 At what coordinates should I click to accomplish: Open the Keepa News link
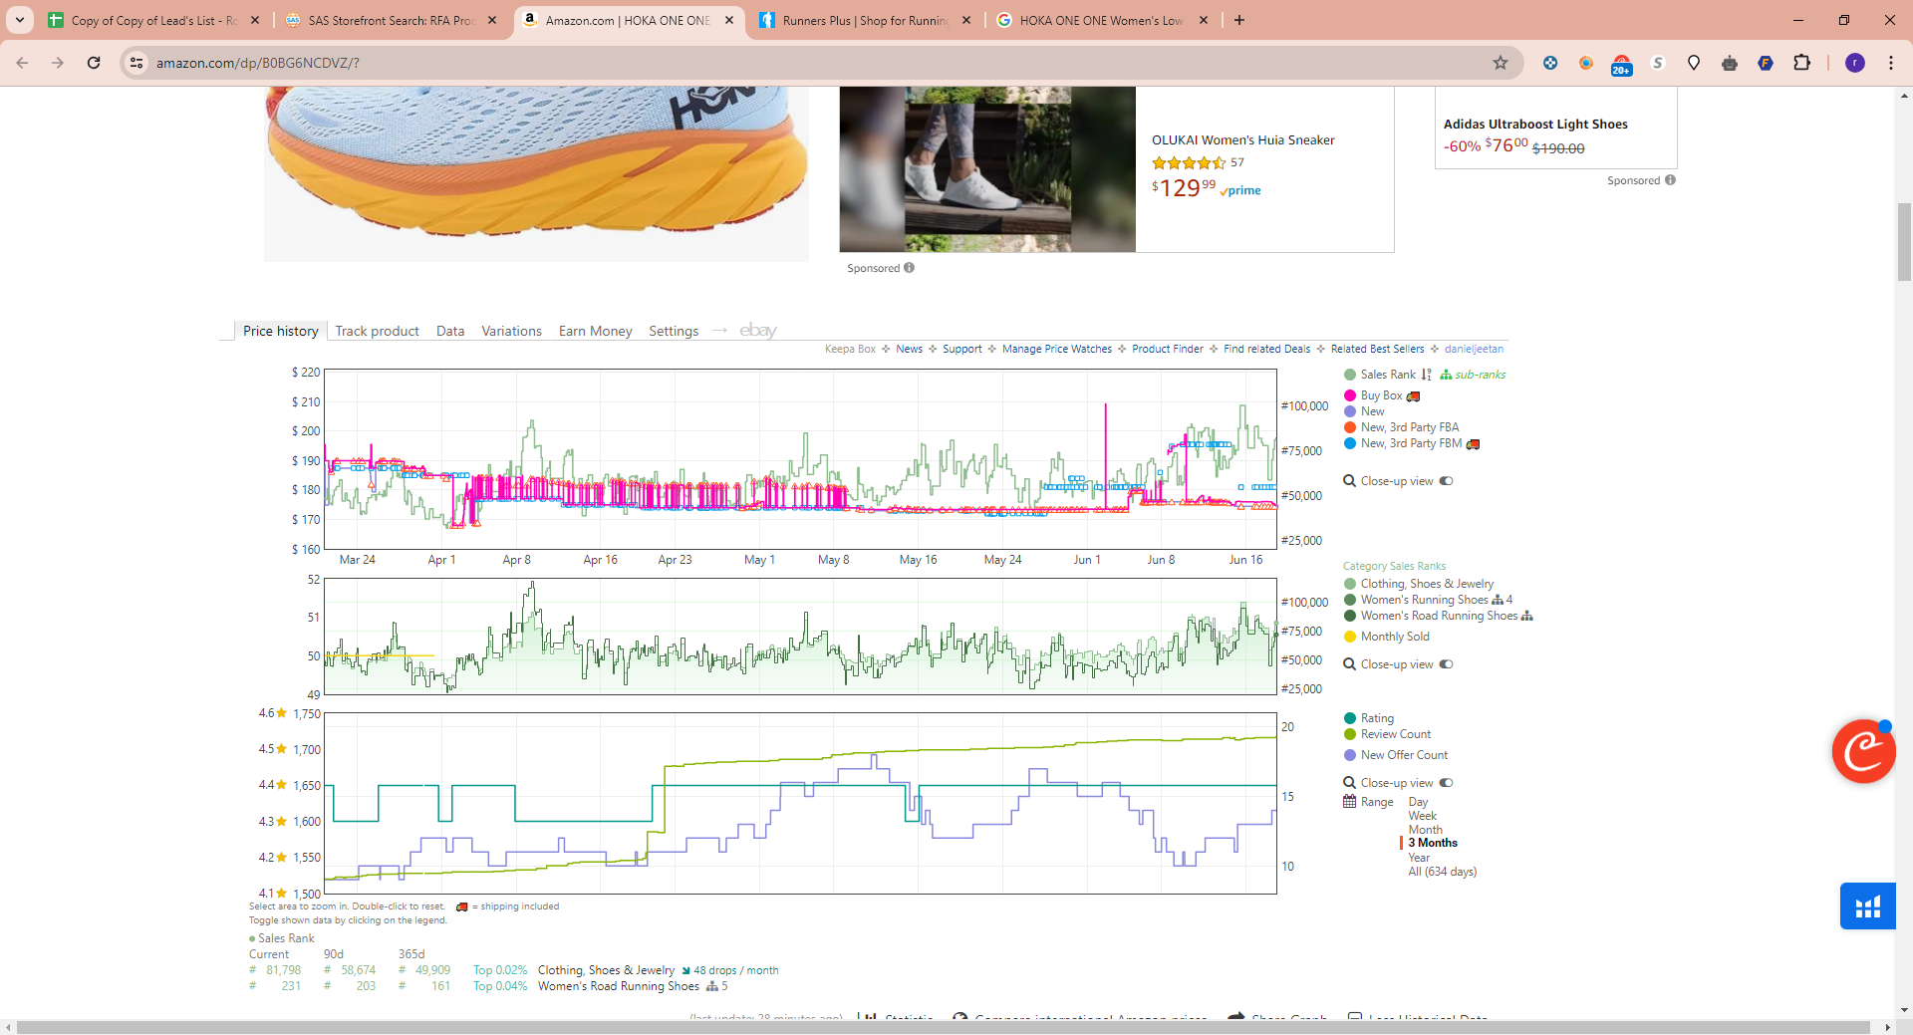910,349
